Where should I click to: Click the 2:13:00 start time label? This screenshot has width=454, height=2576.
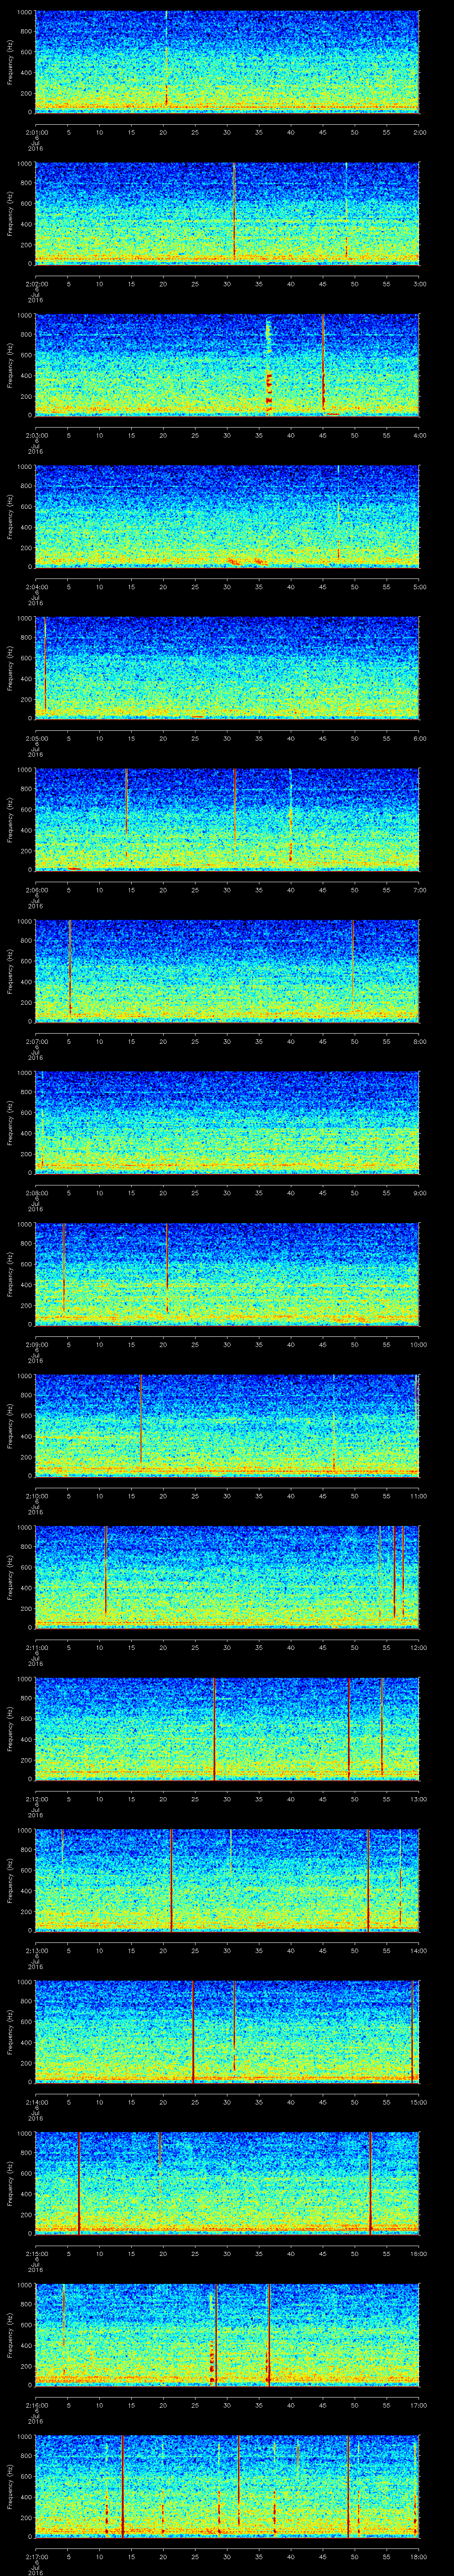pyautogui.click(x=36, y=1950)
